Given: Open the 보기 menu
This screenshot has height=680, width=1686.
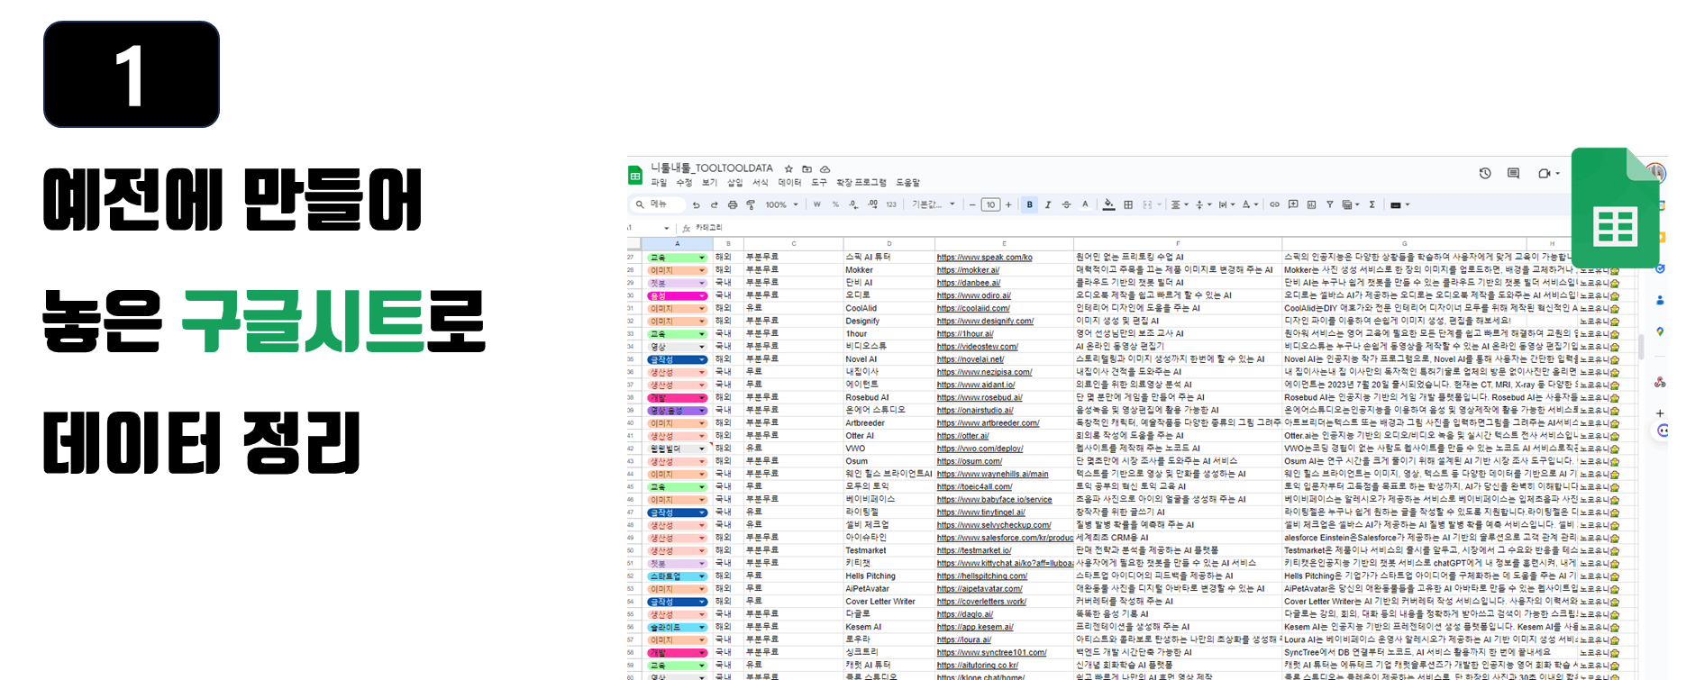Looking at the screenshot, I should tap(709, 183).
